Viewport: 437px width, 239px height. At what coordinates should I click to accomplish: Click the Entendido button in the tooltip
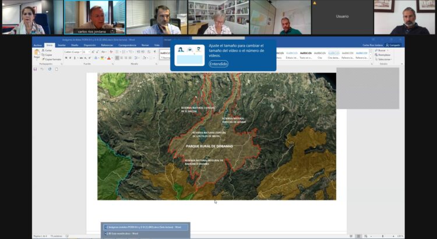[x=218, y=64]
